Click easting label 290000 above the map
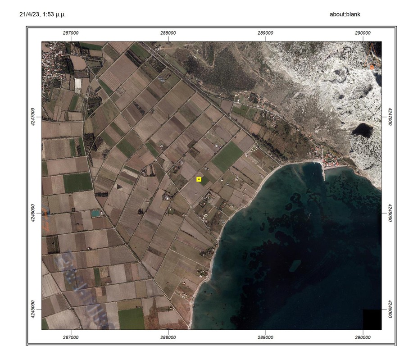 coord(363,33)
